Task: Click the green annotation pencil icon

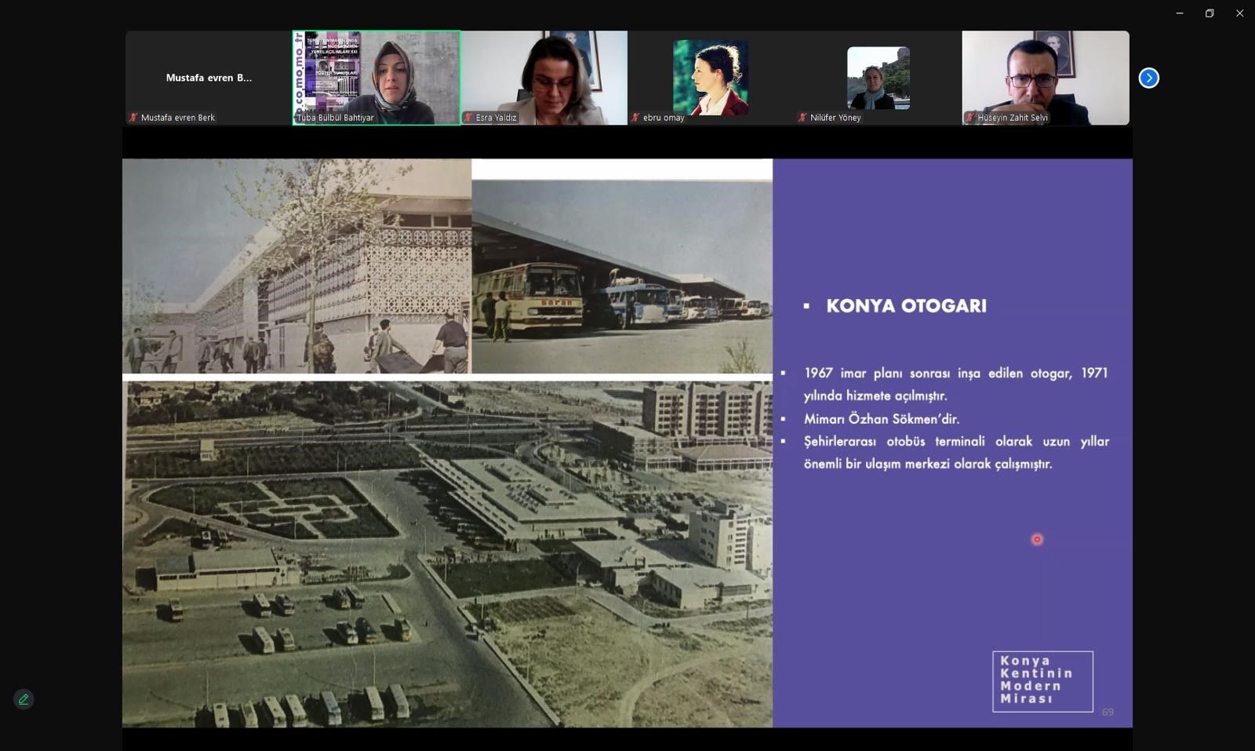Action: [24, 699]
